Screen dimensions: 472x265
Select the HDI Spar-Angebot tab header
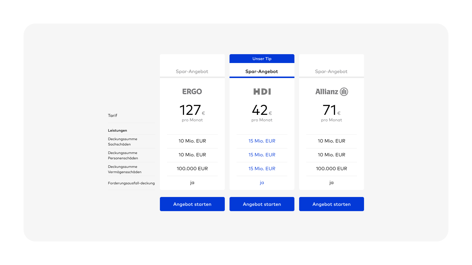tap(262, 72)
